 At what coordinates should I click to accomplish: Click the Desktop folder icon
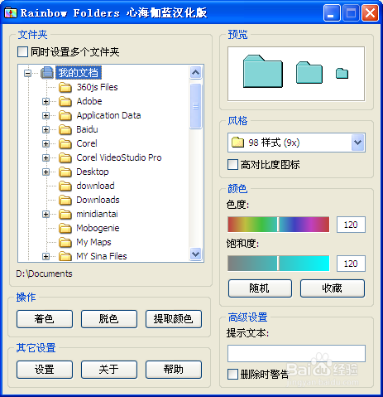tap(65, 172)
